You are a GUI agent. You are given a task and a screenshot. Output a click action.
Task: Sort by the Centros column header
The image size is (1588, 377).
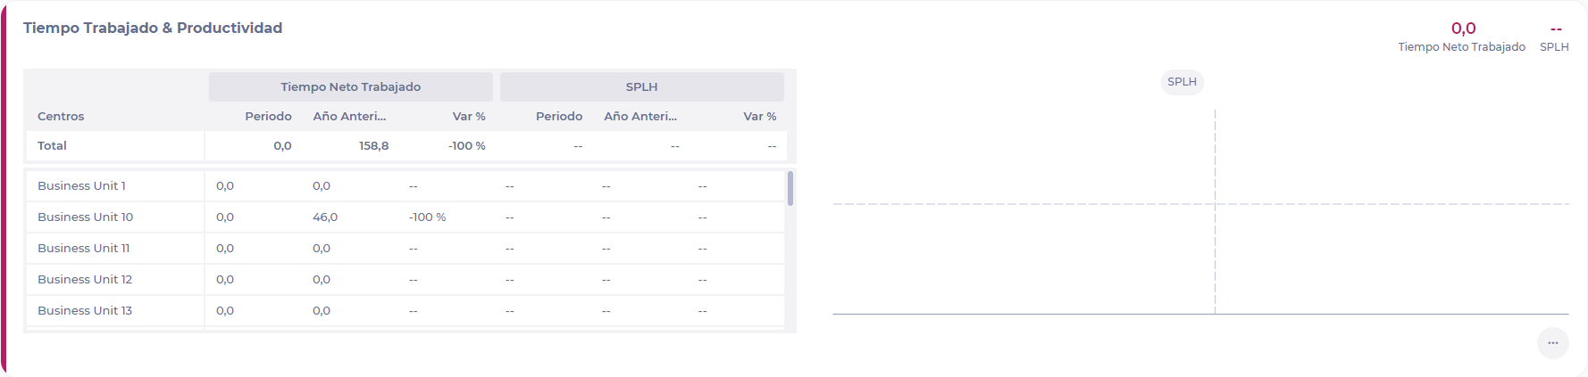(x=61, y=117)
